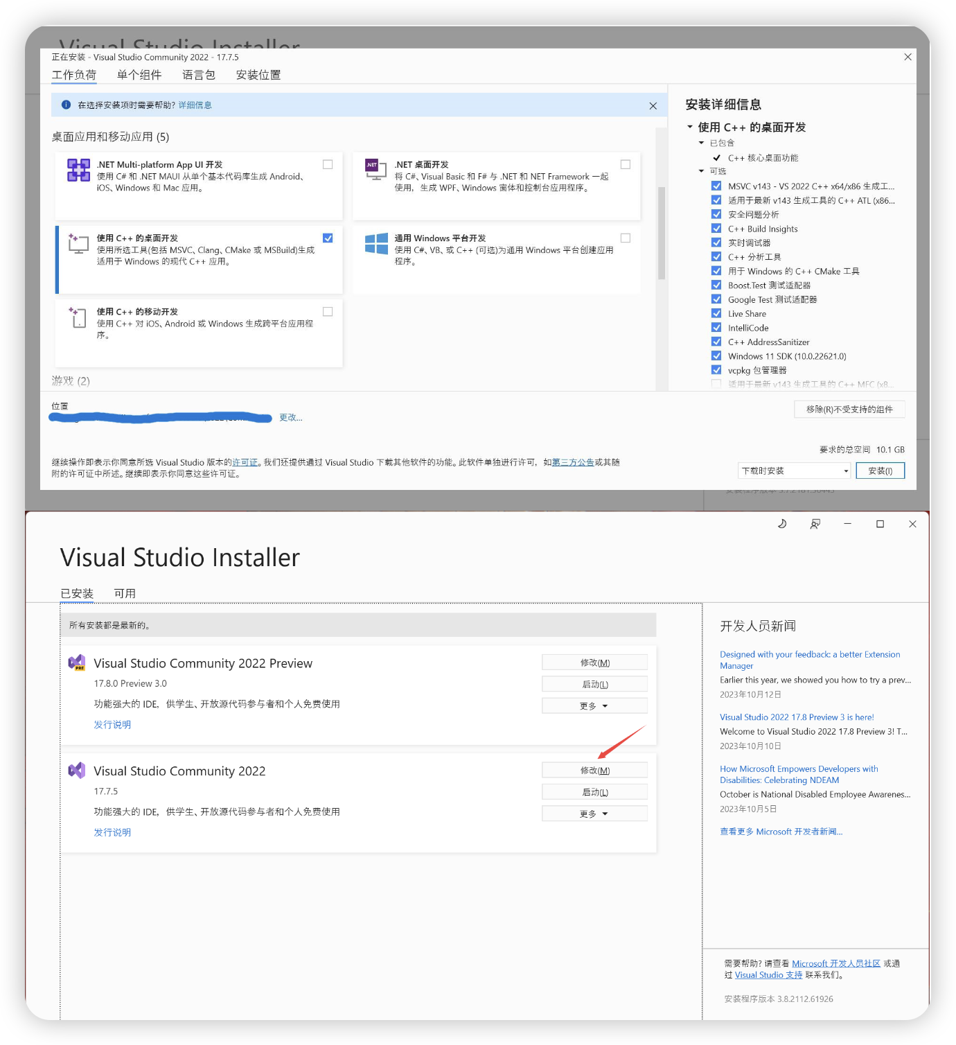
Task: Click the C++ desktop development workload icon
Action: 78,243
